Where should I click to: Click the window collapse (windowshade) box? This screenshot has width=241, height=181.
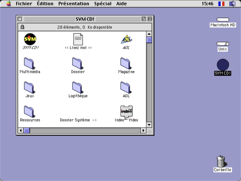click(150, 19)
